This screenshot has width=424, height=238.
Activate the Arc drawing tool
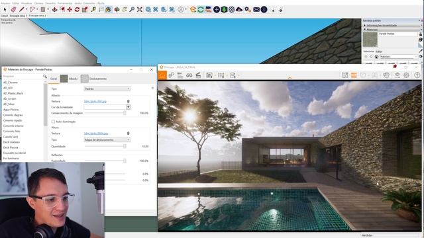click(32, 10)
